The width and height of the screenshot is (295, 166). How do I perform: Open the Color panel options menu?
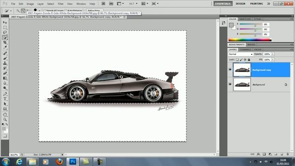point(291,19)
